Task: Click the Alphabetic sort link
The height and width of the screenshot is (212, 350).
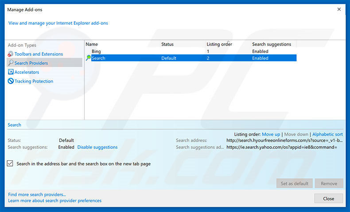Action: [x=327, y=134]
